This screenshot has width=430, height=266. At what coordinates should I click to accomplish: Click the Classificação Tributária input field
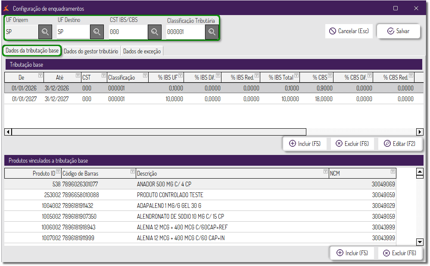click(185, 32)
